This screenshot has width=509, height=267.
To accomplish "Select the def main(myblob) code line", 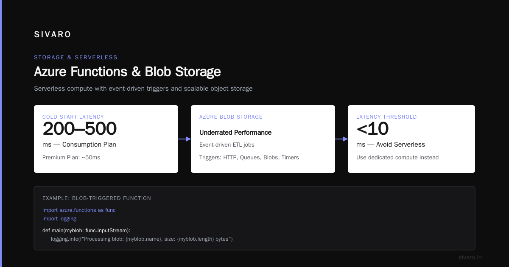I will click(x=86, y=231).
